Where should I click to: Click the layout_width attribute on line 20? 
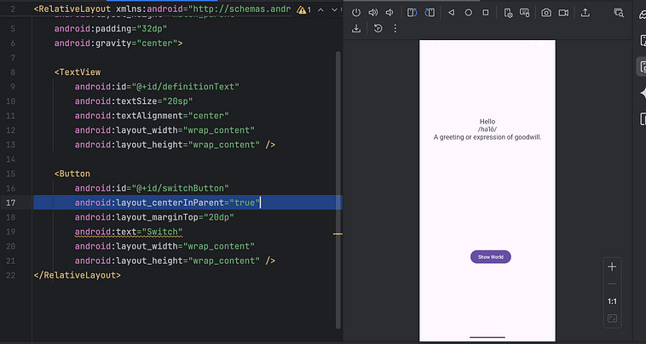164,246
